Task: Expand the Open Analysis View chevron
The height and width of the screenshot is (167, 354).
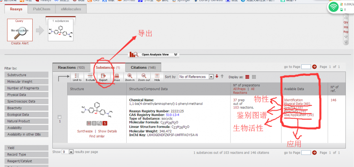Action: [176, 54]
